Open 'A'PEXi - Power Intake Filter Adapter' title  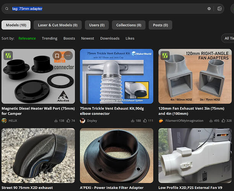[112, 188]
